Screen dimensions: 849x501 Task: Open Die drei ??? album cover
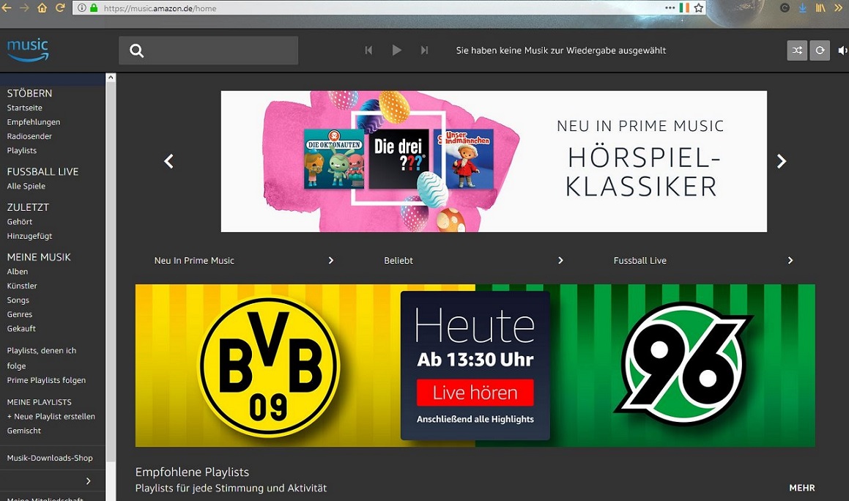point(398,158)
